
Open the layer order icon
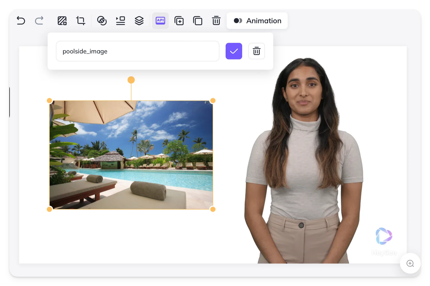pos(139,21)
